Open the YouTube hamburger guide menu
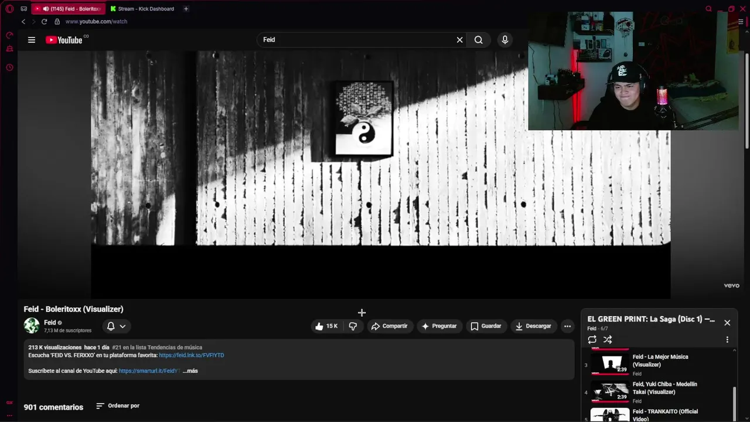 (x=32, y=40)
